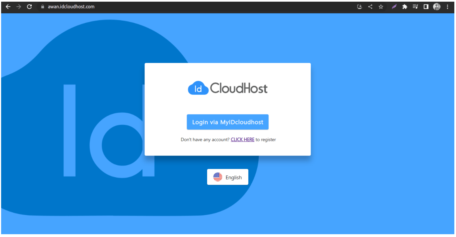Screen dimensions: 456x237
Task: Click the IdCloudHost logo on the card
Action: (x=228, y=88)
